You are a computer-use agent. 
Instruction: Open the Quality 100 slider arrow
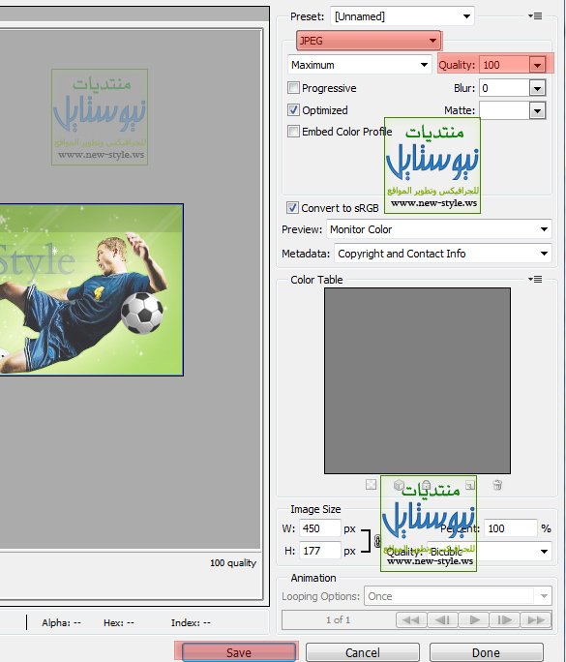click(537, 65)
